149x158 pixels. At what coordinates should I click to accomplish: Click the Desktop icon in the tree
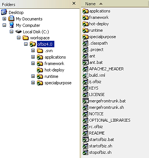(x=4, y=12)
